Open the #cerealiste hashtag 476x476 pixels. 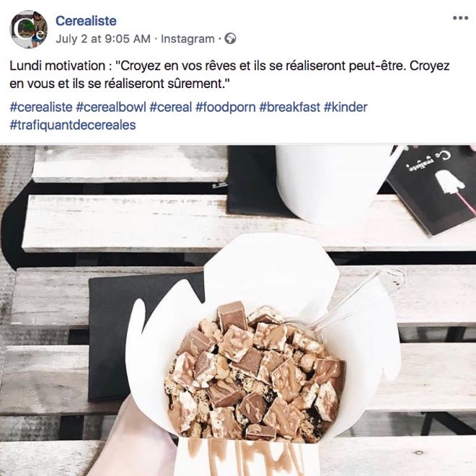(41, 107)
